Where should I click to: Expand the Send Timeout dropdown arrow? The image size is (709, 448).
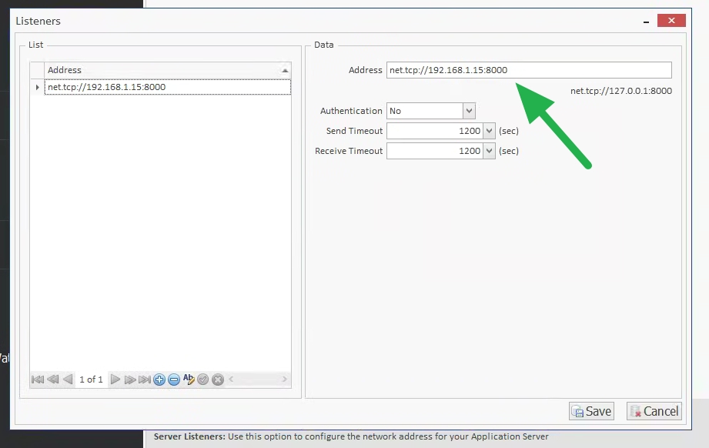pyautogui.click(x=489, y=131)
